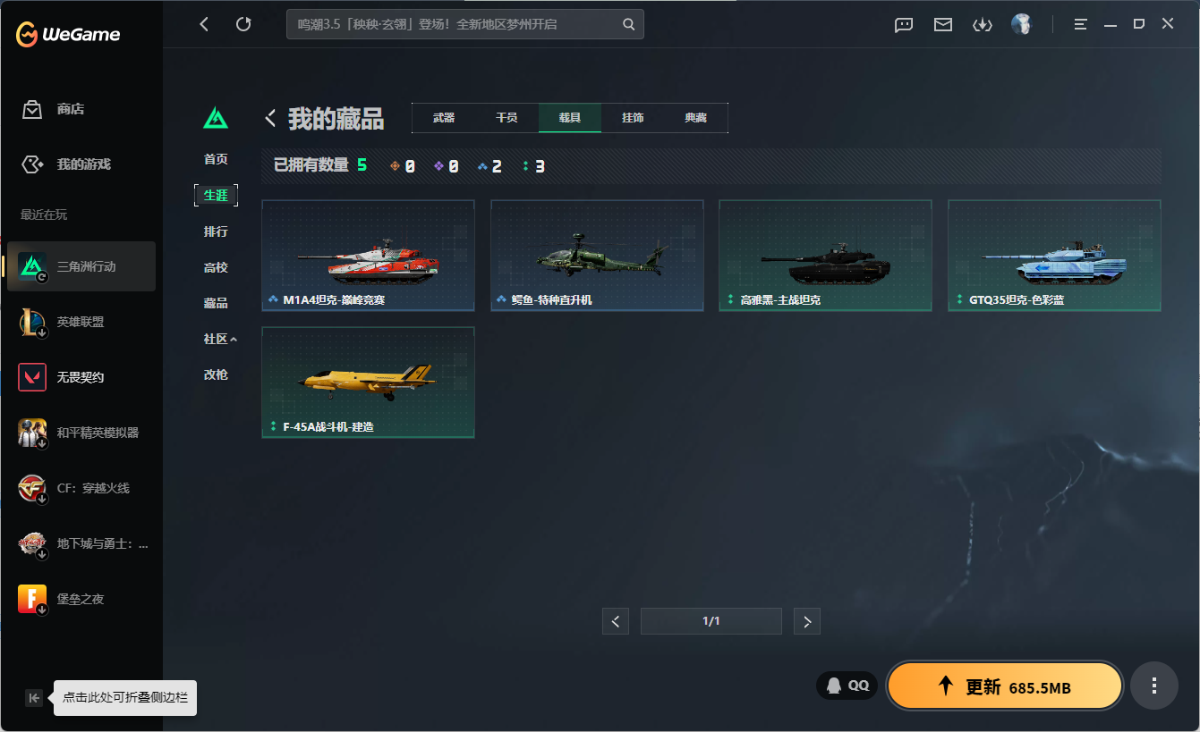Image resolution: width=1200 pixels, height=732 pixels.
Task: Switch to the 武器 tab
Action: click(444, 118)
